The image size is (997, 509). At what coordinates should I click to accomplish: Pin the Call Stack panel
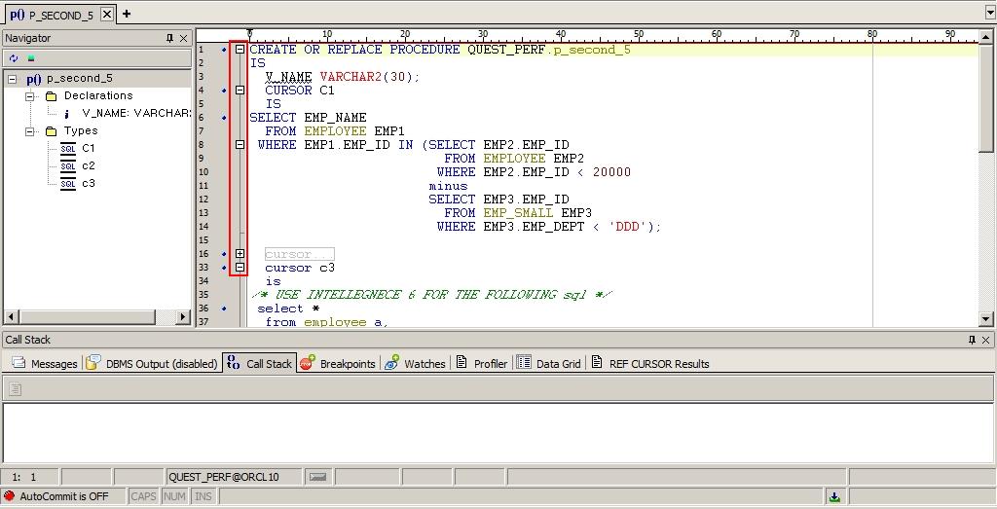(x=972, y=340)
